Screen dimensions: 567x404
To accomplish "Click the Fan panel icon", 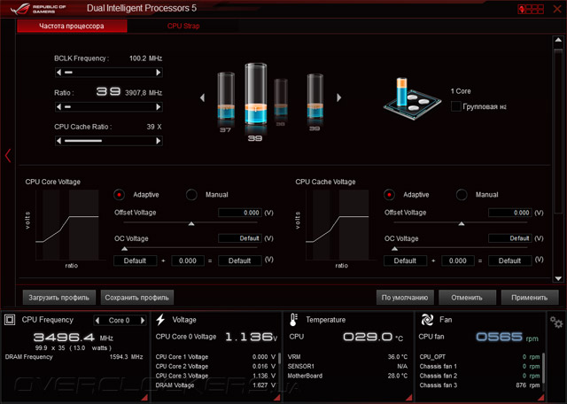I will (427, 320).
